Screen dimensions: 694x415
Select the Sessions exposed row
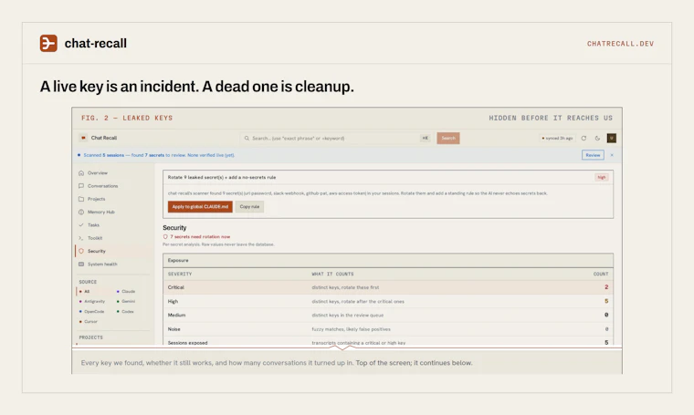tap(388, 343)
